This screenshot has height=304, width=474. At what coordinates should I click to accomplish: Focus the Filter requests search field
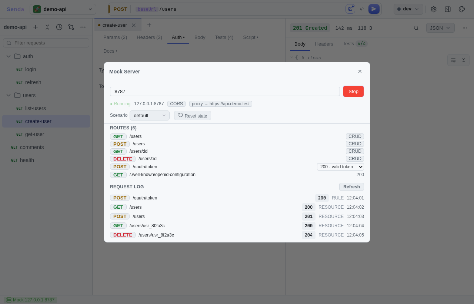tap(46, 43)
